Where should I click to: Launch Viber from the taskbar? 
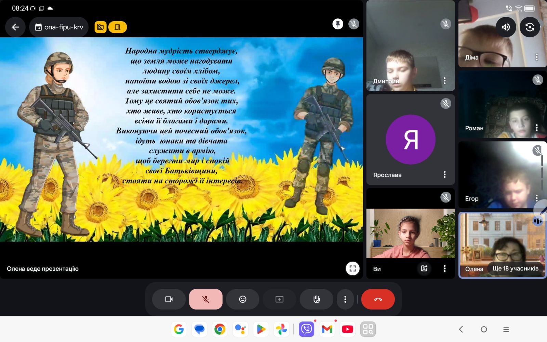click(307, 329)
